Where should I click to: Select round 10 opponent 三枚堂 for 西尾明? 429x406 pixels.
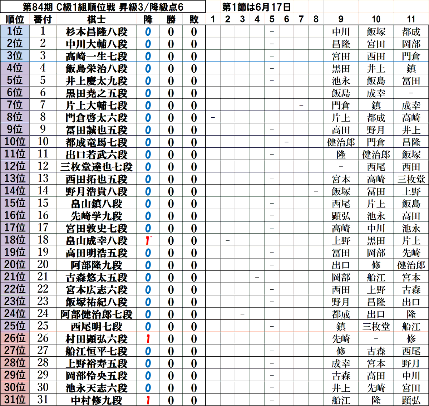tap(376, 327)
